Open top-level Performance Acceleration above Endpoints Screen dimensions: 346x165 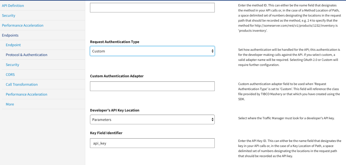coord(23,25)
